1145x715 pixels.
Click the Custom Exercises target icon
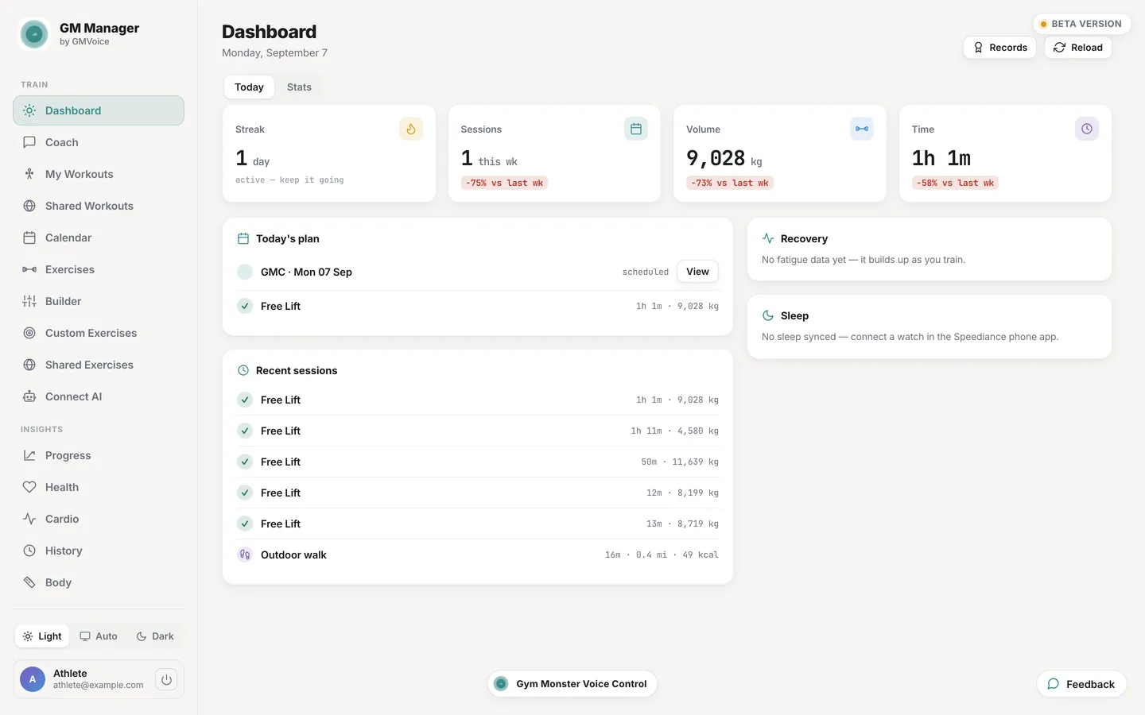point(29,333)
